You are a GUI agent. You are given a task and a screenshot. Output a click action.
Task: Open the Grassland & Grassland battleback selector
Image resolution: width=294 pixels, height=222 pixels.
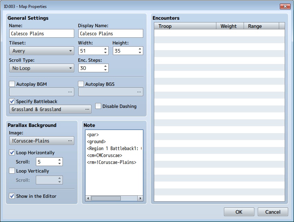click(x=50, y=109)
